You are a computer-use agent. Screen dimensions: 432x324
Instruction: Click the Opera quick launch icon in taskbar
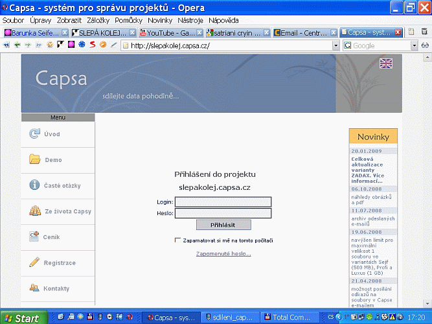click(130, 317)
